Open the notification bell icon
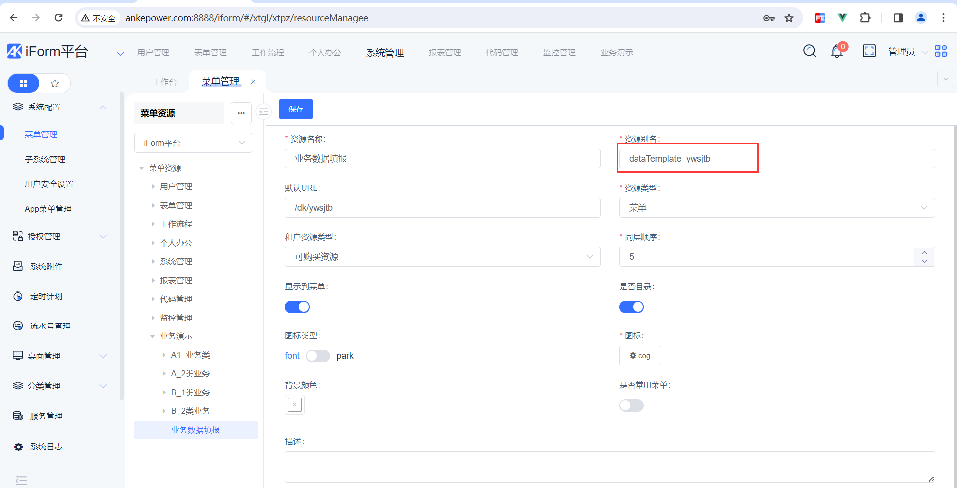The image size is (957, 488). [837, 51]
